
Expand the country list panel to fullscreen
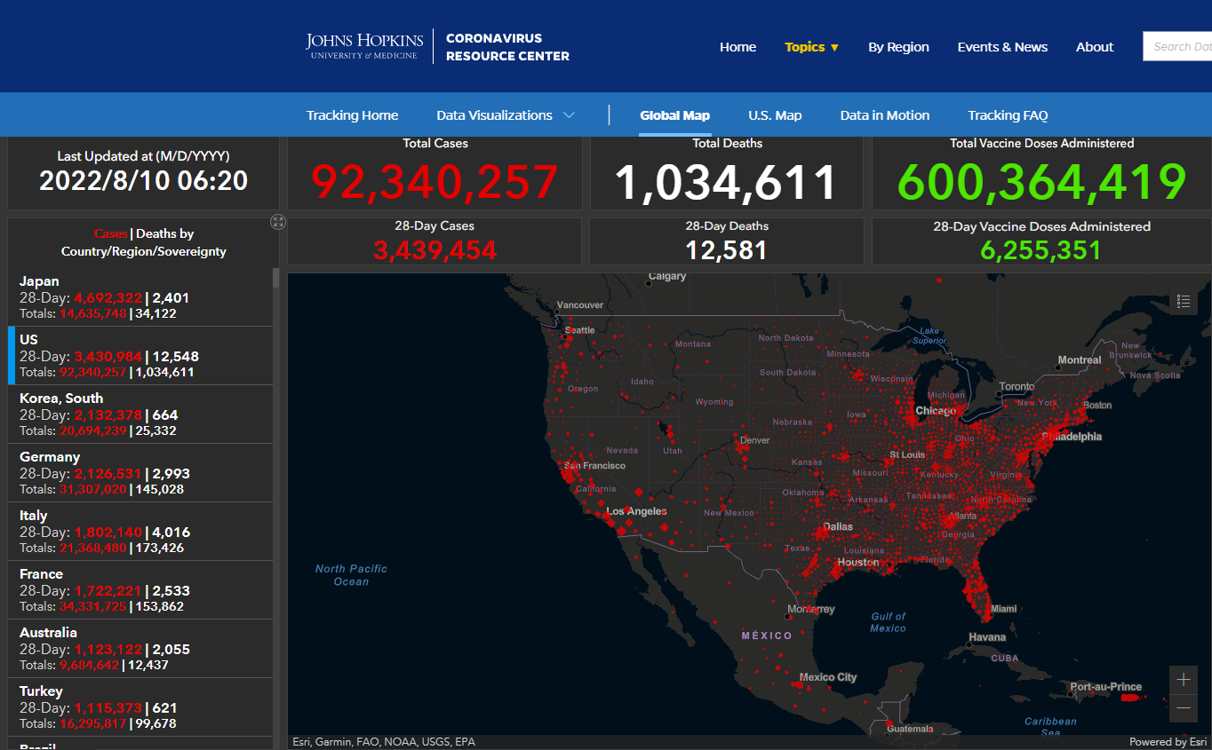(x=278, y=222)
